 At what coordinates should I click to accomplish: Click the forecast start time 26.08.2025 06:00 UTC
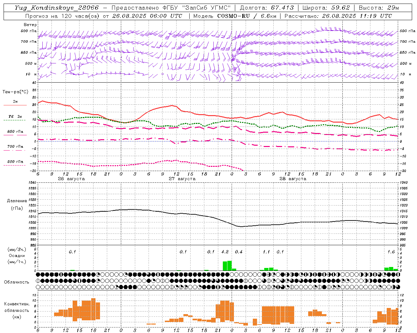click(147, 16)
